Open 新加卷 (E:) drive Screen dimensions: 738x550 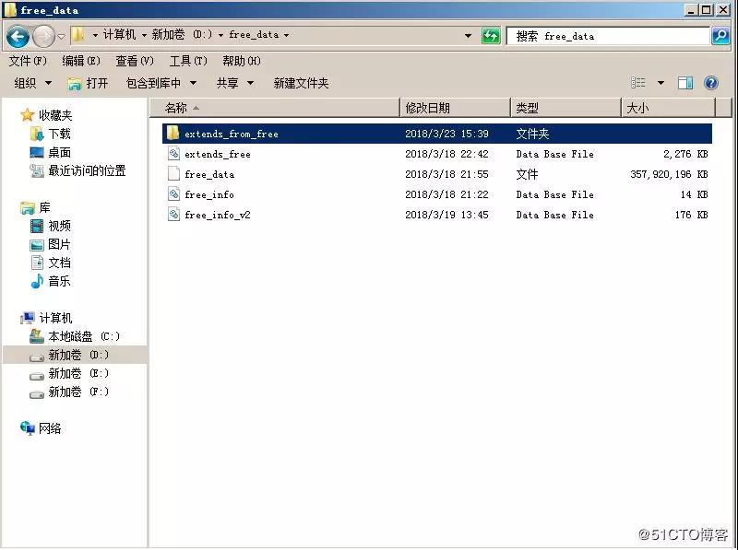click(x=78, y=374)
